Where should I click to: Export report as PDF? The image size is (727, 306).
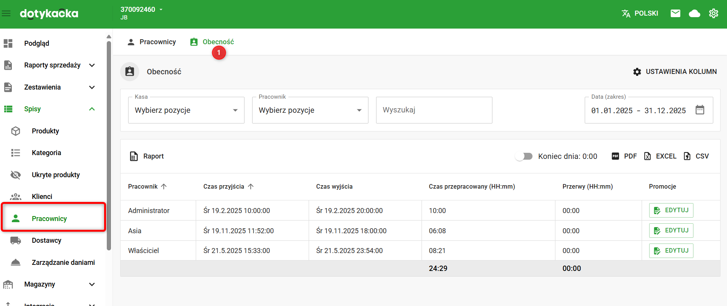[624, 156]
